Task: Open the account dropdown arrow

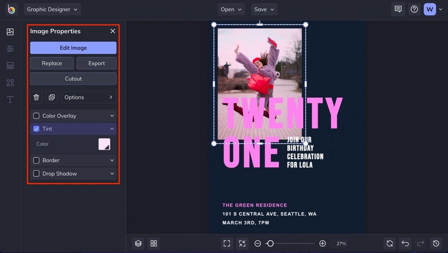Action: coord(441,9)
